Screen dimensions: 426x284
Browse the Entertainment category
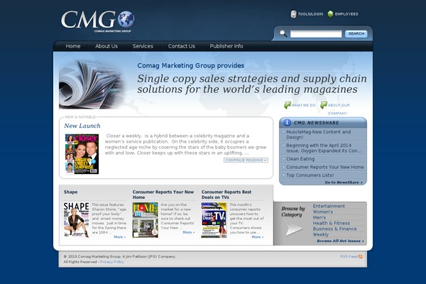(x=329, y=206)
